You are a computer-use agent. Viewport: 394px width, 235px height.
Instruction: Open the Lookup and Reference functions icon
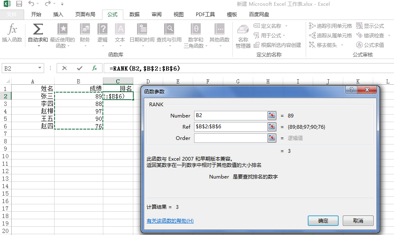(169, 29)
